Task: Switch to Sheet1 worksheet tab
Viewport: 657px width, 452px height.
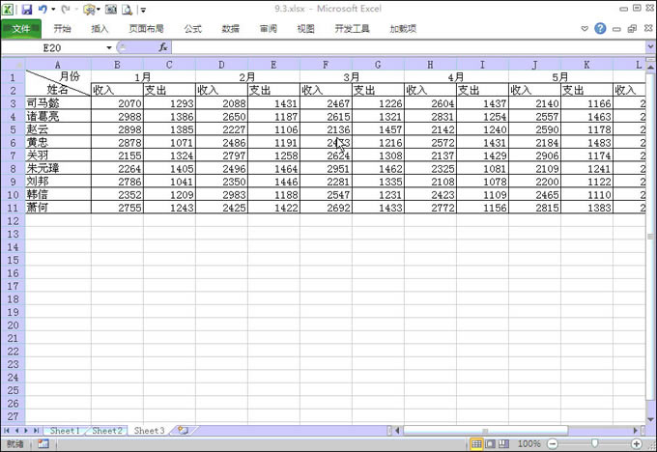Action: [x=65, y=430]
